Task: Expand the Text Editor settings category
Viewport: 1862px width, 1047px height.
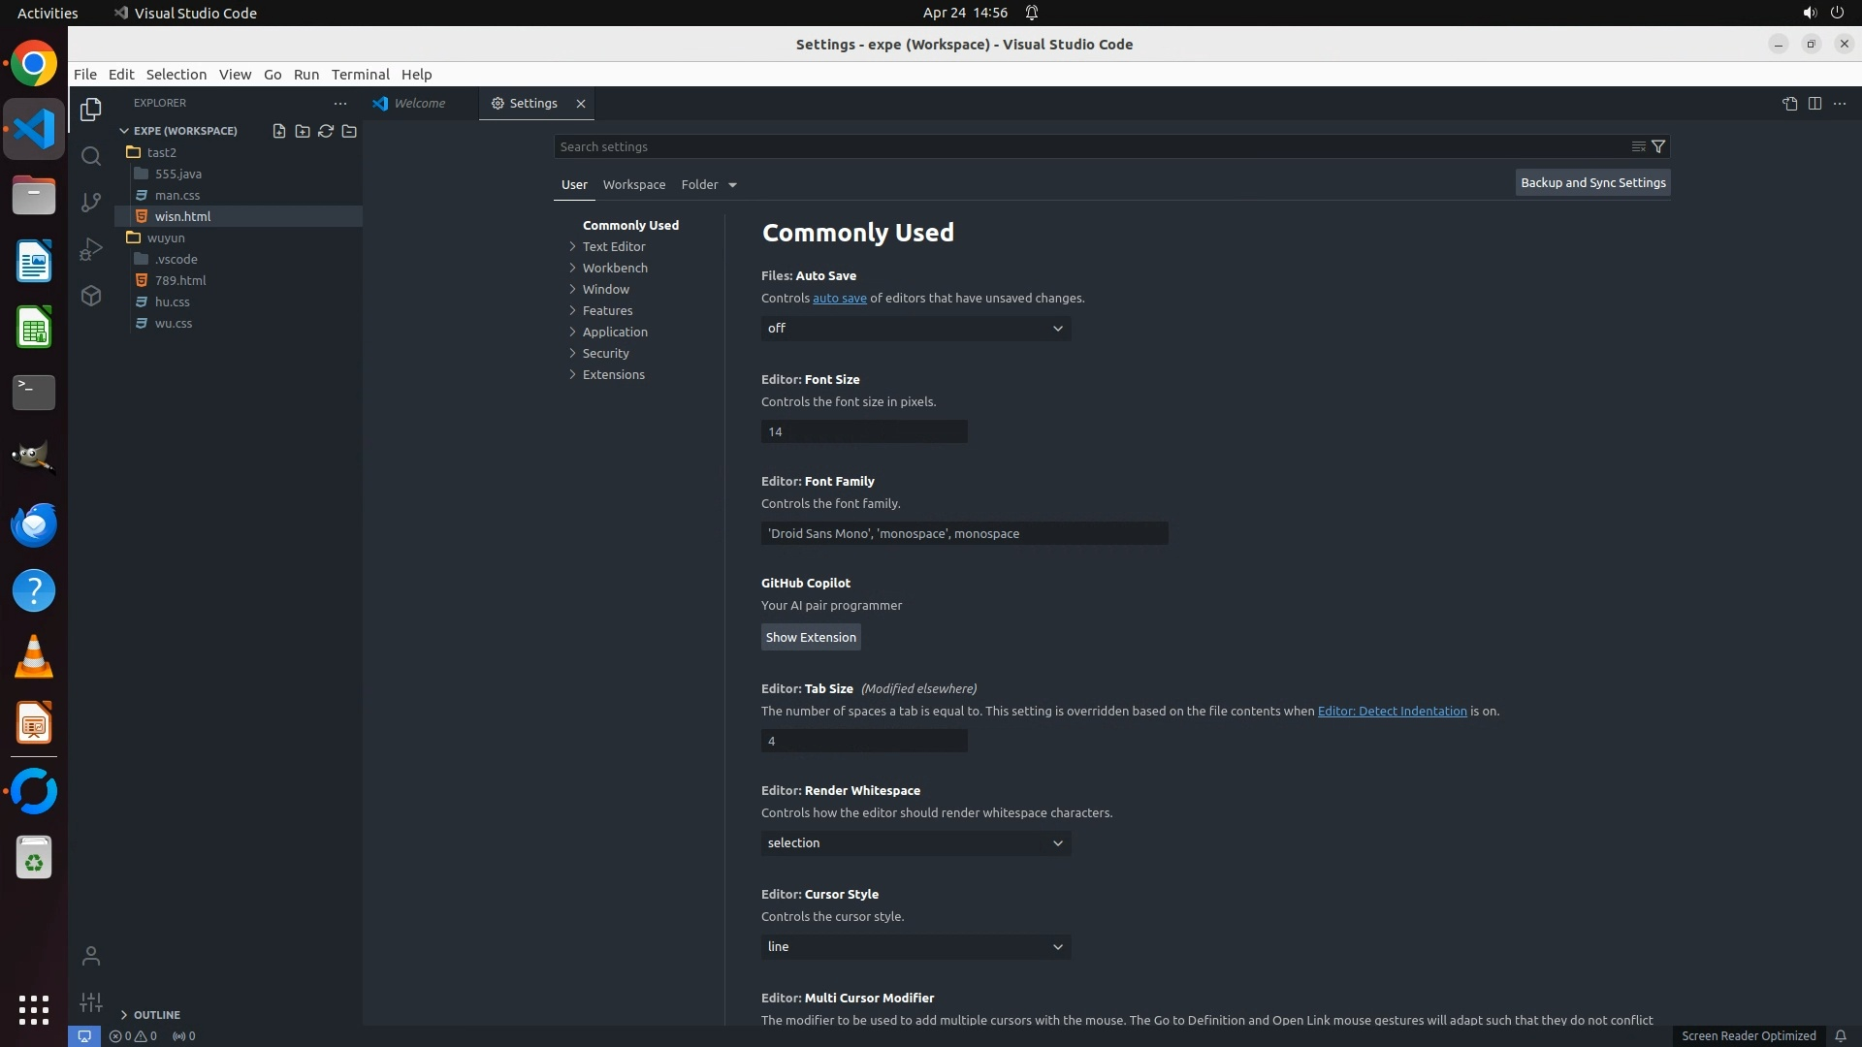Action: [613, 246]
